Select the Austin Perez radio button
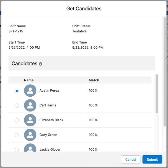 17,91
